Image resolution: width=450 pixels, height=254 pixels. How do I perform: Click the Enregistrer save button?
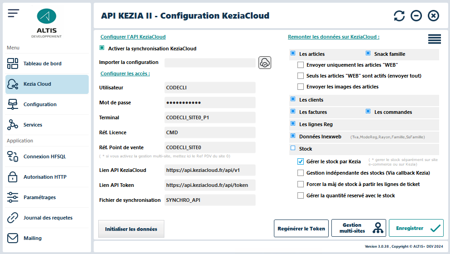pos(416,228)
